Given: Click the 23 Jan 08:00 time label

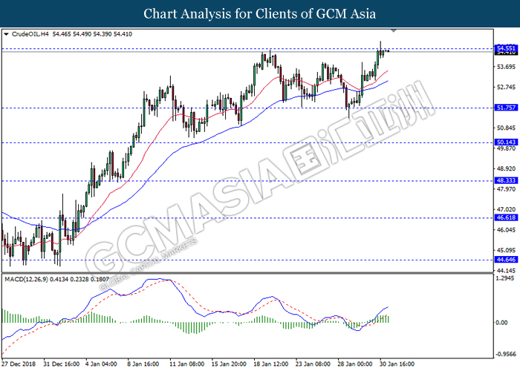Looking at the screenshot, I should click(x=313, y=364).
